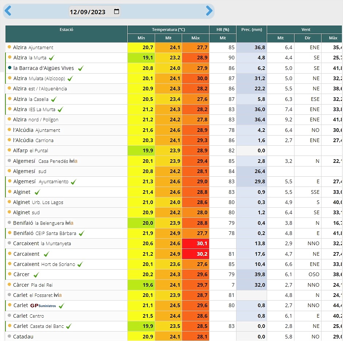Open Carlet GP Suministros station

(35, 305)
